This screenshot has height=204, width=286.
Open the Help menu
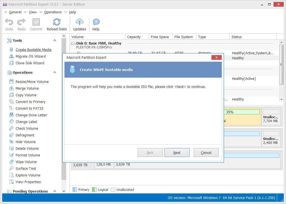(x=72, y=12)
